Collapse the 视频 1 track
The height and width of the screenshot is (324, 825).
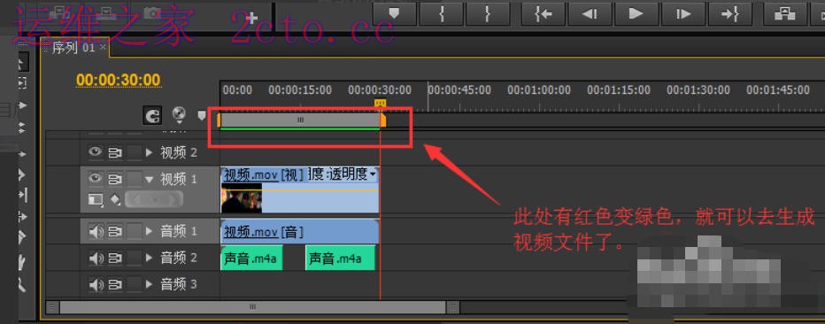(x=150, y=180)
